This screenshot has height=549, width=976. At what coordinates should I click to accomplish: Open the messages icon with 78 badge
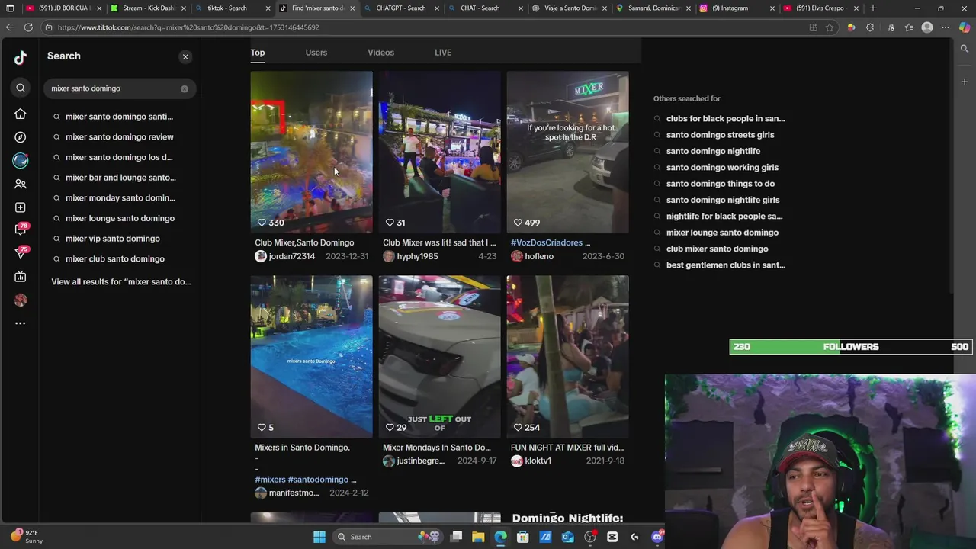tap(21, 230)
